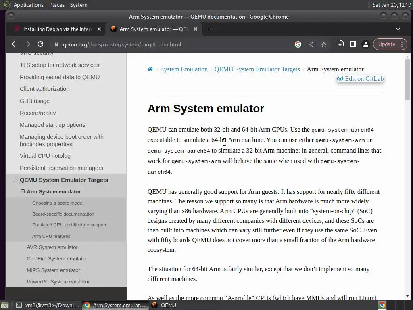Viewport: 413px width, 310px height.
Task: Click the Chrome icon in workspace switcher
Action: pyautogui.click(x=382, y=305)
